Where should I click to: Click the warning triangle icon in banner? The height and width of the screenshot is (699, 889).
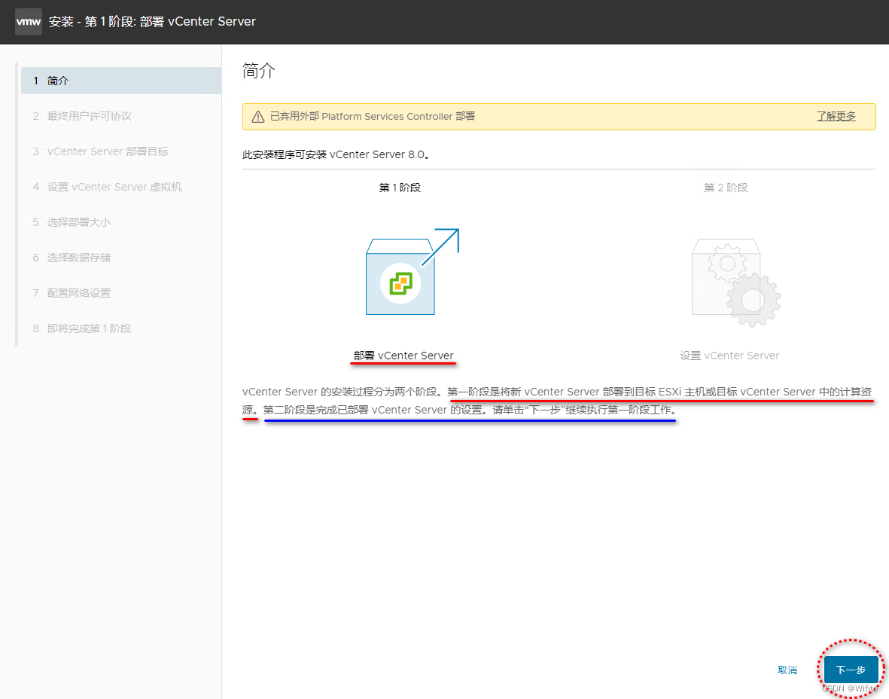[x=258, y=117]
